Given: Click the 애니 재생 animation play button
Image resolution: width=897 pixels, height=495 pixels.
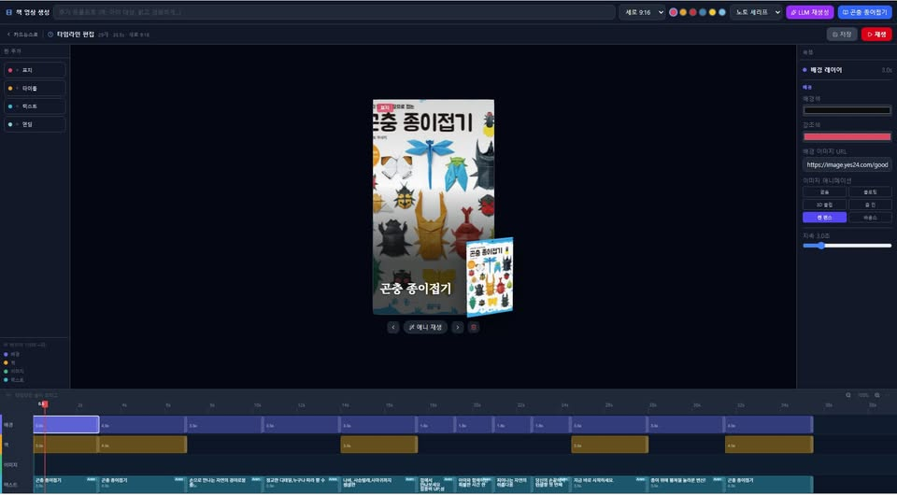Looking at the screenshot, I should point(426,328).
